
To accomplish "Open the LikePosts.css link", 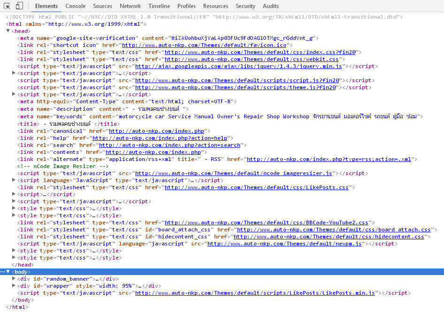I will (x=257, y=187).
